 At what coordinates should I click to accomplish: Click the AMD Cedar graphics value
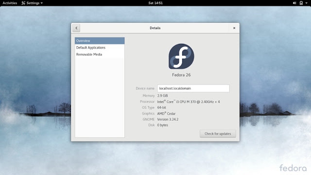coord(166,113)
